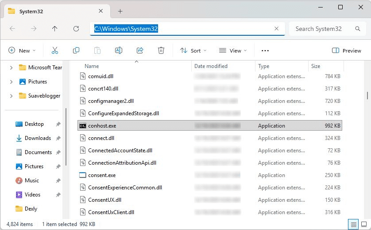371x230 pixels.
Task: Add a new tab with plus
Action: pyautogui.click(x=120, y=11)
